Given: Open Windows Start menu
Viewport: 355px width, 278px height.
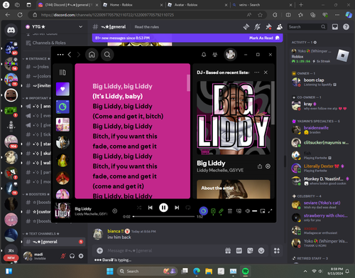Looking at the screenshot, I should [x=110, y=271].
